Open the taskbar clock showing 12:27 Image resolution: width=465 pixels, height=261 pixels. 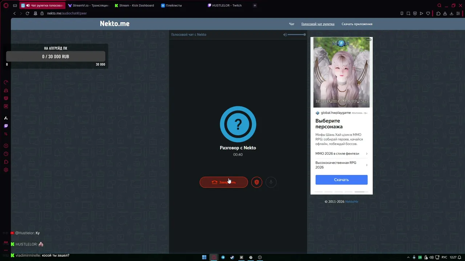tap(453, 257)
